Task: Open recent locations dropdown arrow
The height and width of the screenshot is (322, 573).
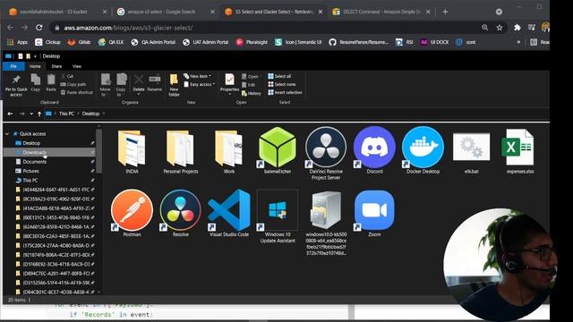Action: coord(31,114)
